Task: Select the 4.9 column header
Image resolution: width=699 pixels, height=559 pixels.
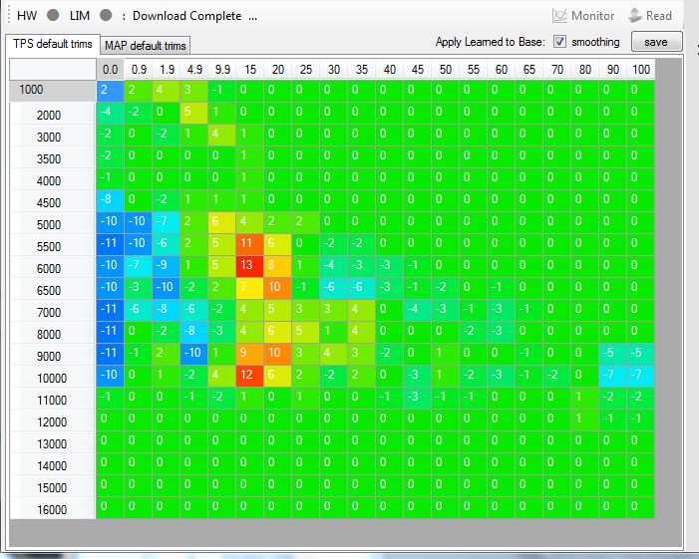Action: pyautogui.click(x=194, y=70)
